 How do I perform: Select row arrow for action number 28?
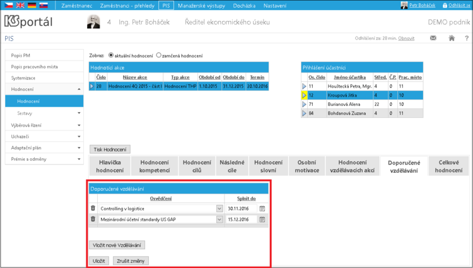click(92, 86)
